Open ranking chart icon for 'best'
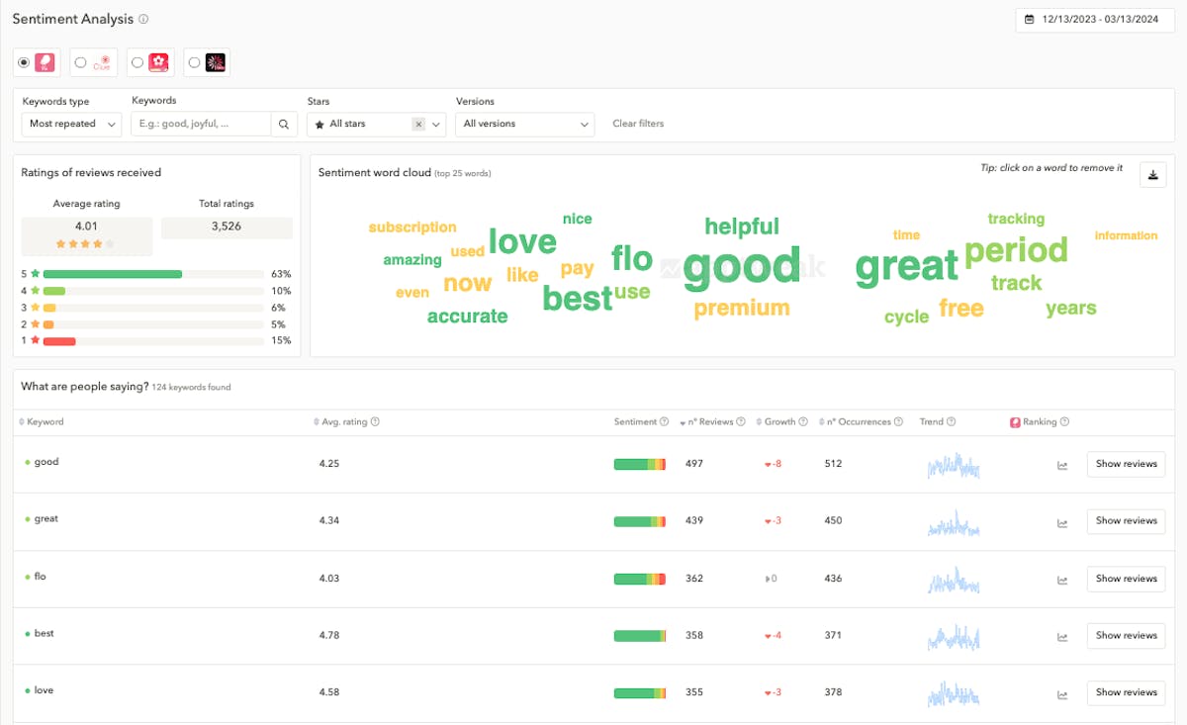 [x=1062, y=636]
